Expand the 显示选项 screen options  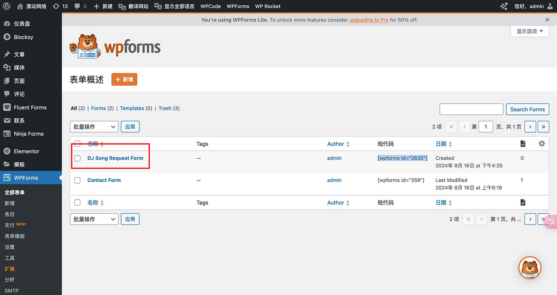click(530, 31)
